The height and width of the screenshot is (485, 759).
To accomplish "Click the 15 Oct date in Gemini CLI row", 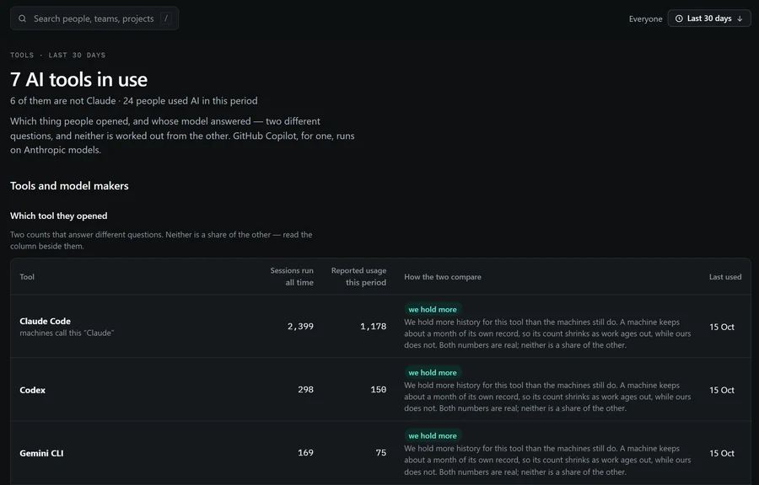I will [722, 453].
